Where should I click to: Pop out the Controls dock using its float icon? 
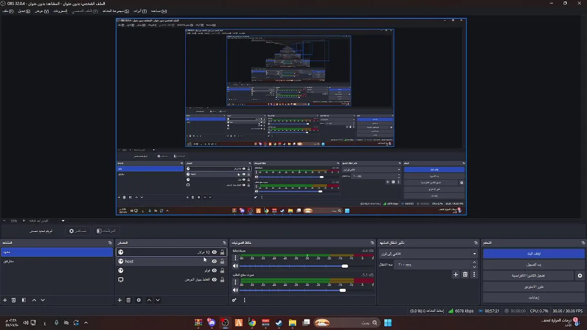click(583, 242)
